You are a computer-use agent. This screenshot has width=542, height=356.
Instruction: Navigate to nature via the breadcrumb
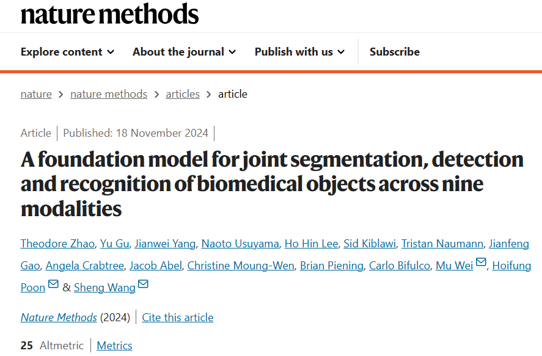[36, 94]
